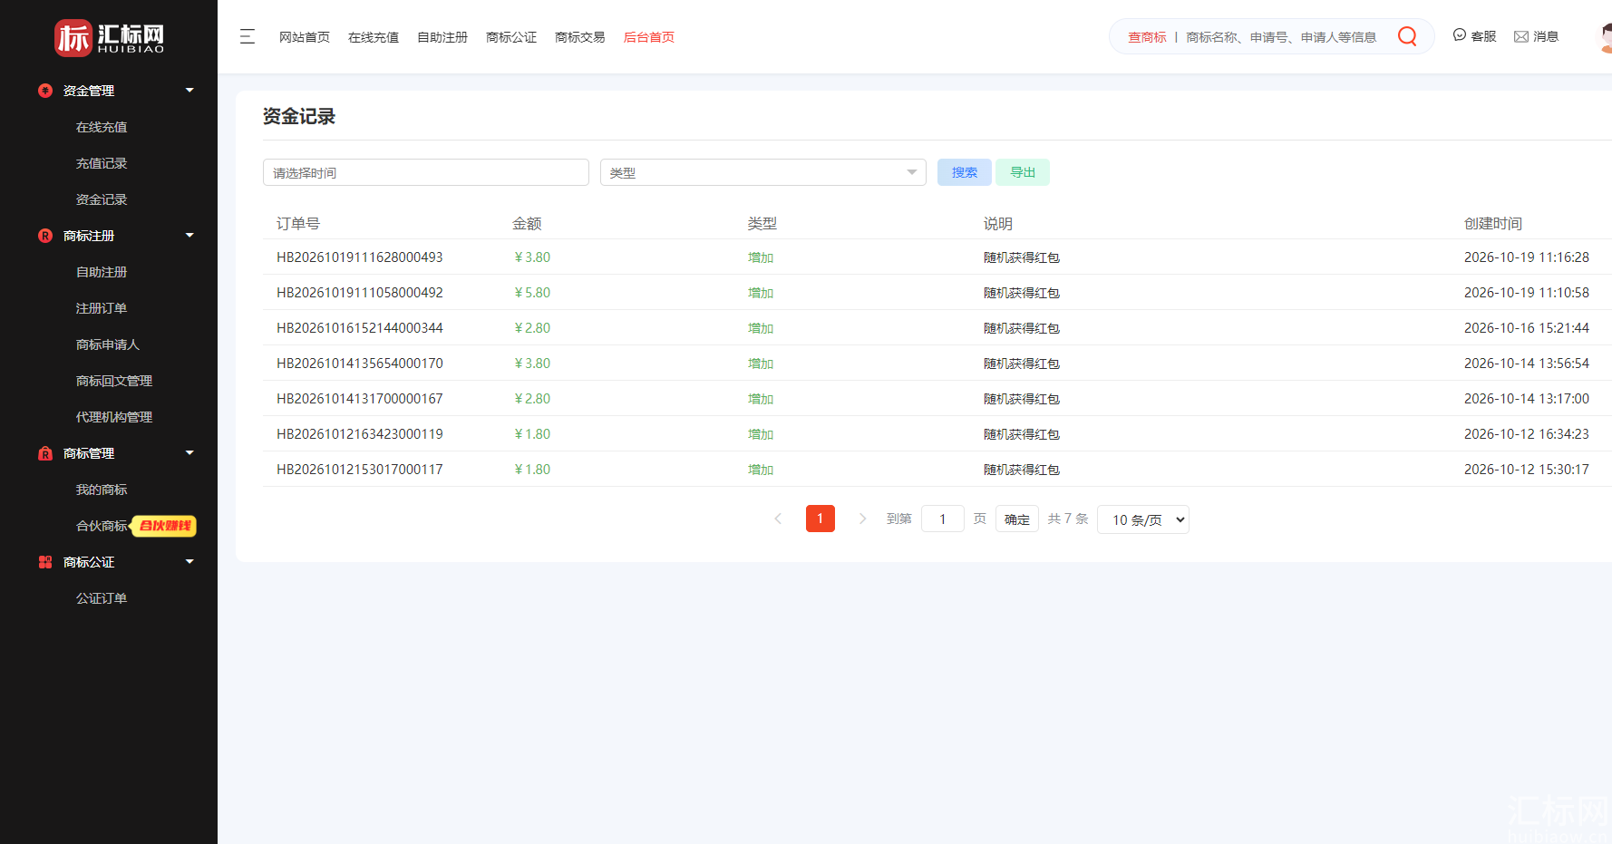Open 注册订单 in sidebar
Viewport: 1612px width, 844px height.
[102, 308]
